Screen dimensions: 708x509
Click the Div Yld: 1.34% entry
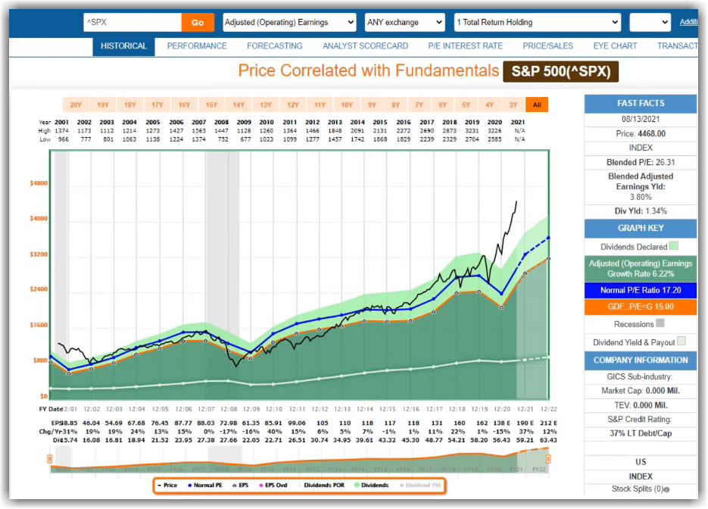641,211
